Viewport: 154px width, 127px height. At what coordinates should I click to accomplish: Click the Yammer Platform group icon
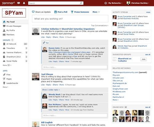coord(4,53)
